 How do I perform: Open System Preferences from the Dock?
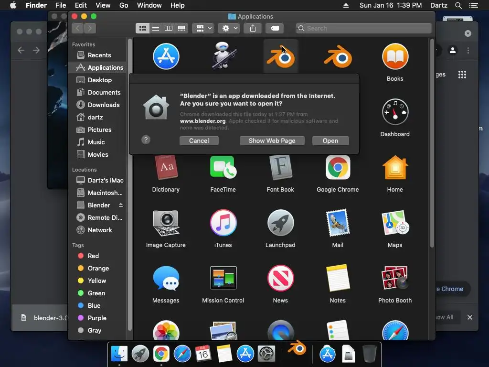pos(266,354)
